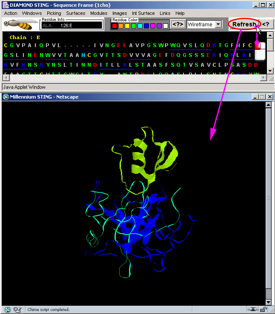Image resolution: width=275 pixels, height=314 pixels.
Task: Click the security padlock status icon
Action: pyautogui.click(x=264, y=310)
